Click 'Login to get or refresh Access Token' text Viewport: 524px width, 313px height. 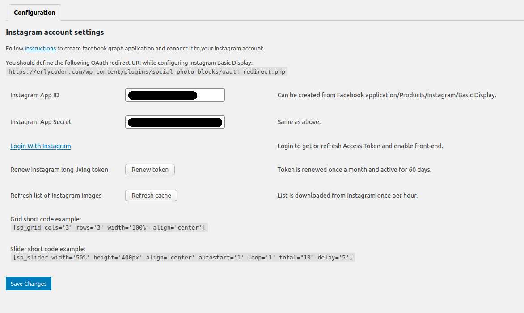(360, 146)
